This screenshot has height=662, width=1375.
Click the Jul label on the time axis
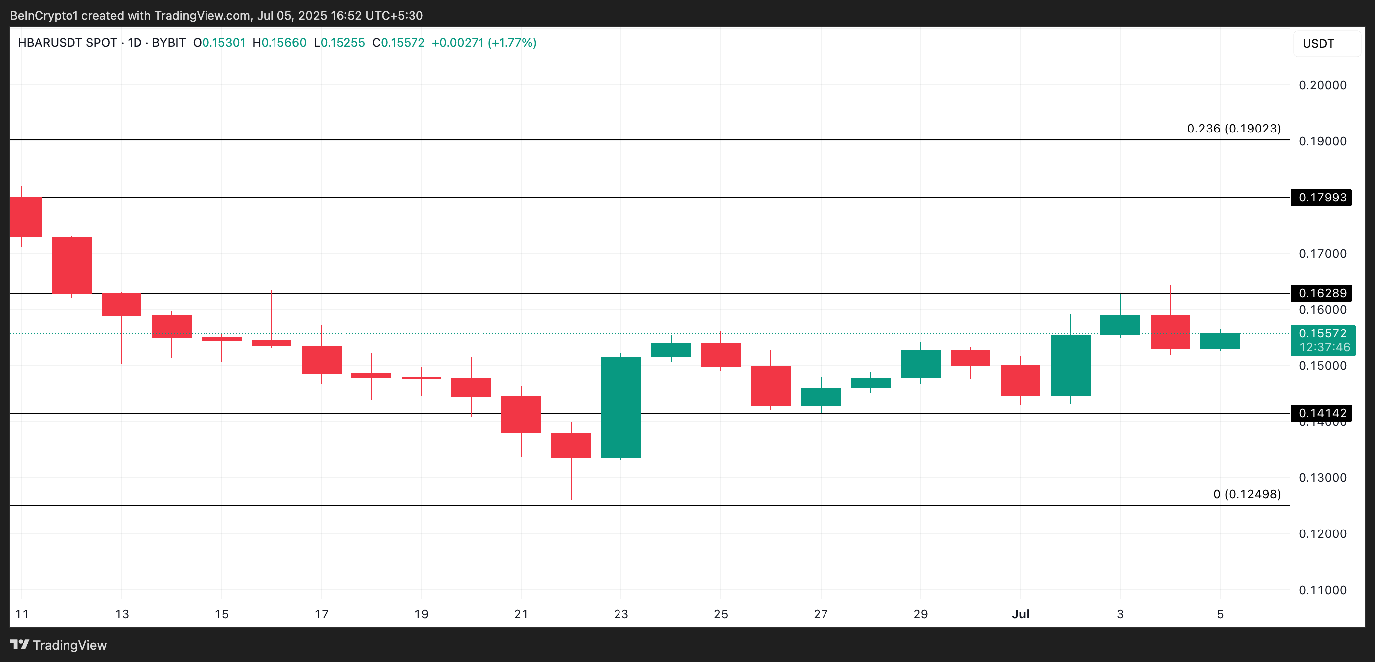point(1022,613)
